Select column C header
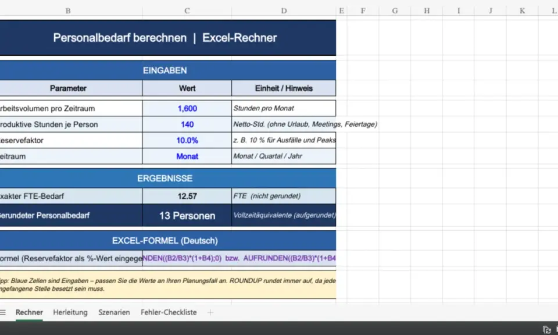The image size is (558, 335). point(187,10)
